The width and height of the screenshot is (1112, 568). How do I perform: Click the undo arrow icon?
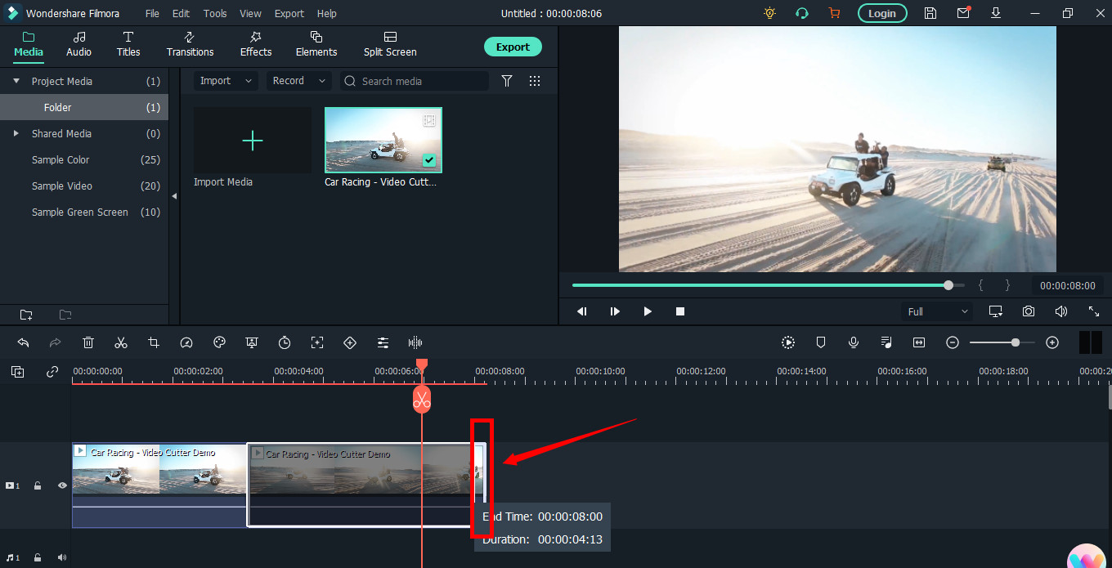[x=23, y=342]
